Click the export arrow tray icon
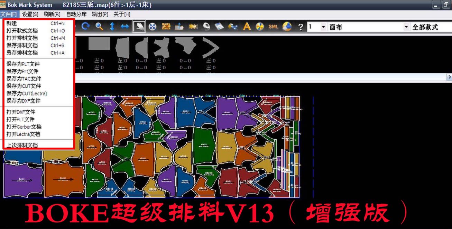Viewport: 452px width, 229px height. pos(179,27)
